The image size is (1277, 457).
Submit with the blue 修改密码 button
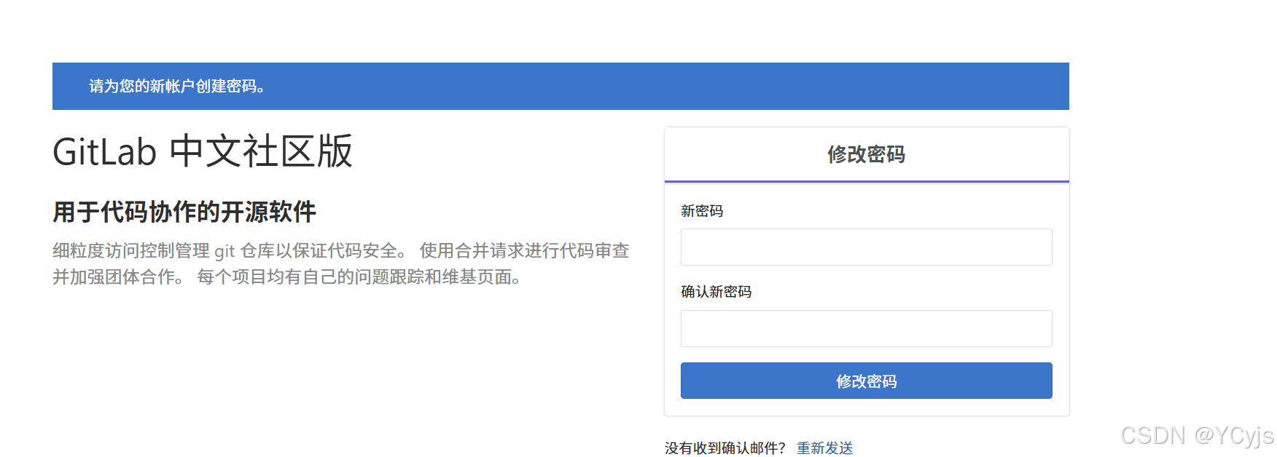click(x=866, y=381)
